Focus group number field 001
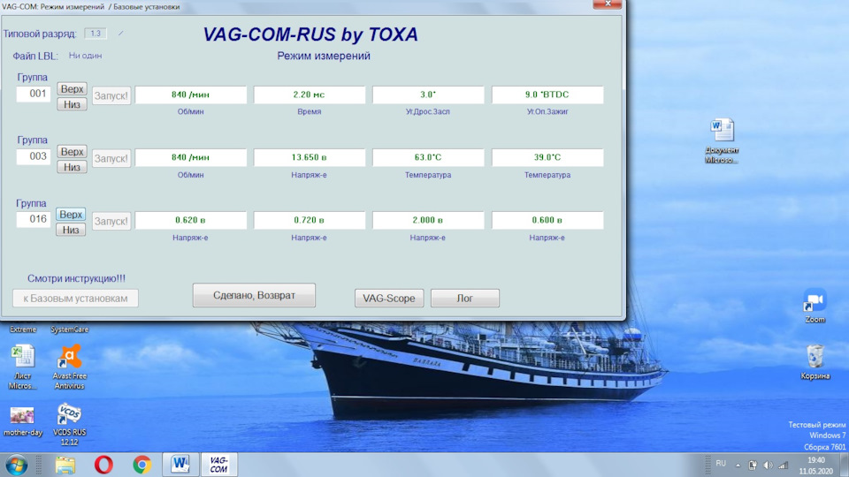This screenshot has width=849, height=477. (34, 94)
